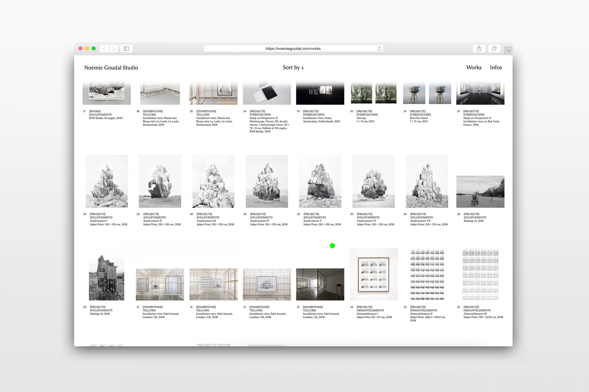Click the URL address bar field

(x=293, y=48)
